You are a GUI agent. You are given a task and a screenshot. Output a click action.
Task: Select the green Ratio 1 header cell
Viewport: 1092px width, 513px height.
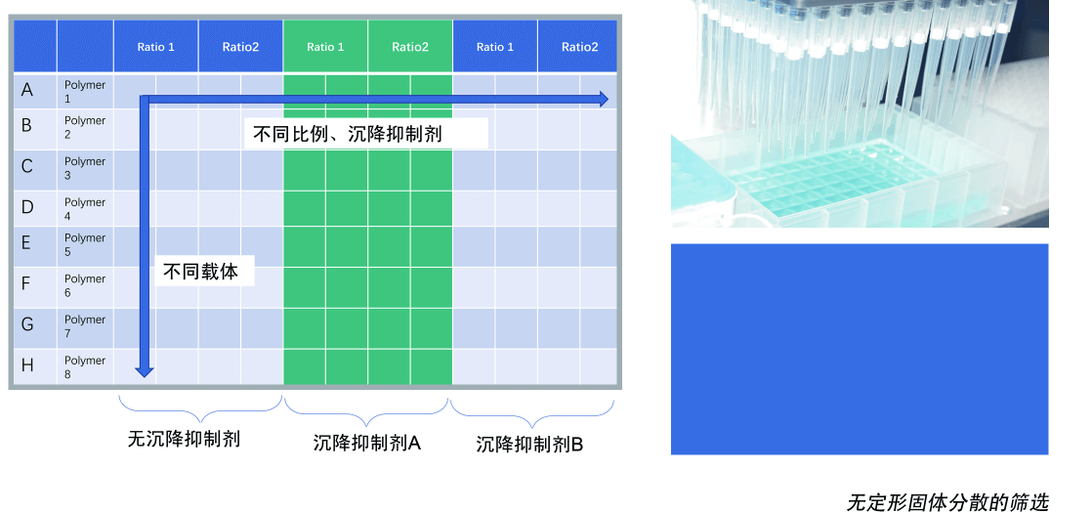(325, 47)
